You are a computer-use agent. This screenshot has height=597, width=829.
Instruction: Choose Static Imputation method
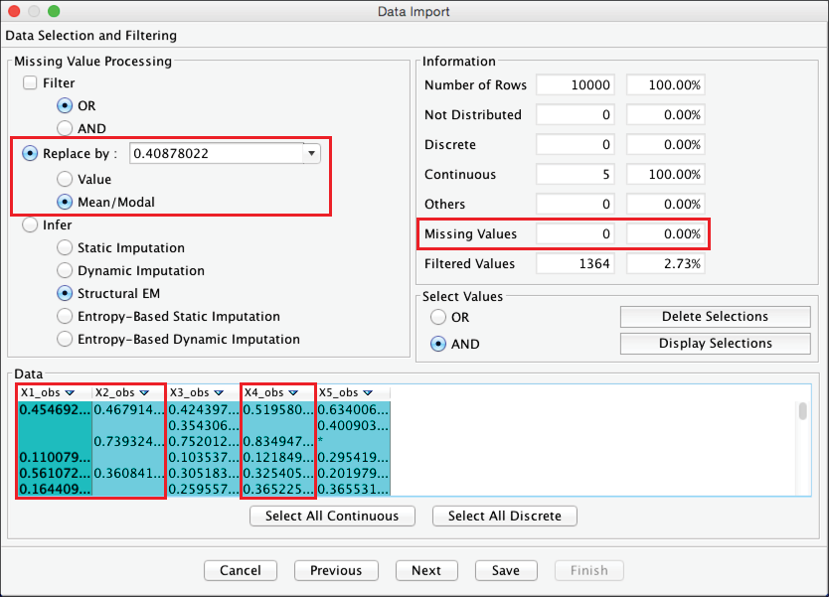coord(66,248)
